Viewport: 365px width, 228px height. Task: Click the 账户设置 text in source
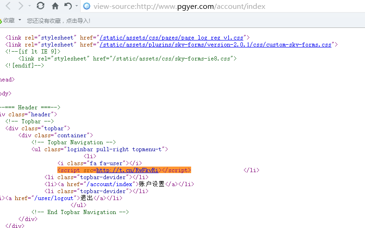point(152,184)
